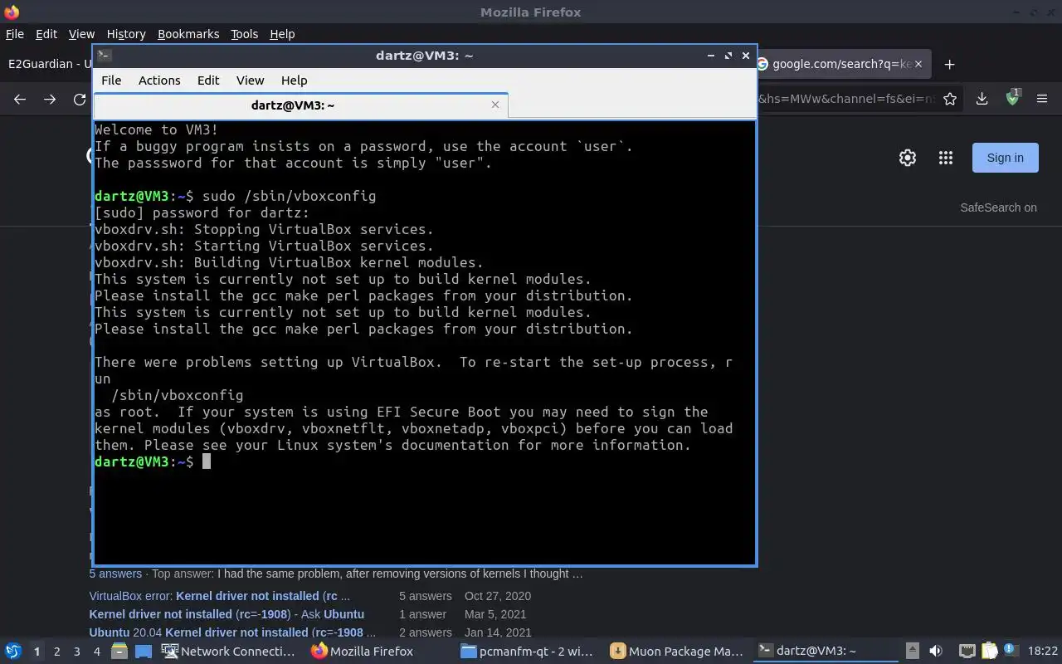Open 'Kernel driver not installed (rc=-1908) - Ask Ubuntu' link
Viewport: 1062px width, 664px height.
click(227, 614)
